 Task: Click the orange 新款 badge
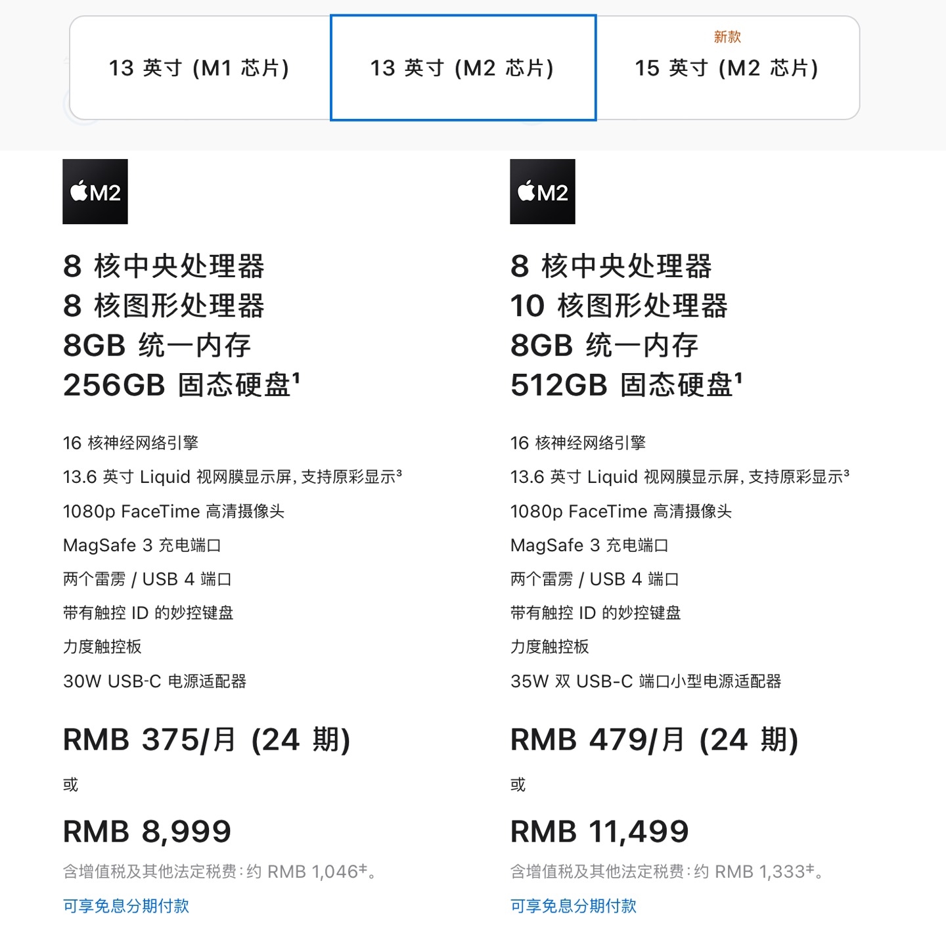[727, 37]
